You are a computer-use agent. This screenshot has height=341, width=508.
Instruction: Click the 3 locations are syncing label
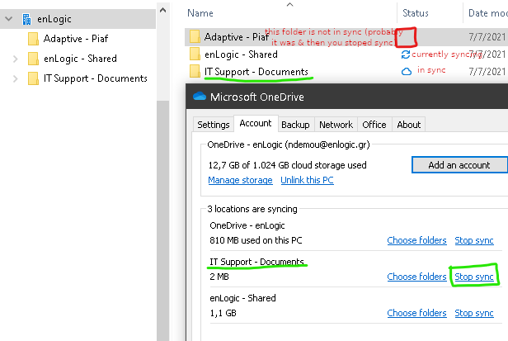coord(252,209)
